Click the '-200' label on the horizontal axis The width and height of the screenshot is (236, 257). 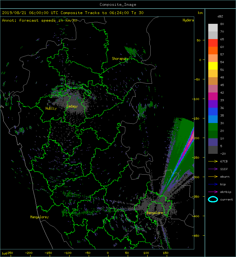click(x=29, y=253)
